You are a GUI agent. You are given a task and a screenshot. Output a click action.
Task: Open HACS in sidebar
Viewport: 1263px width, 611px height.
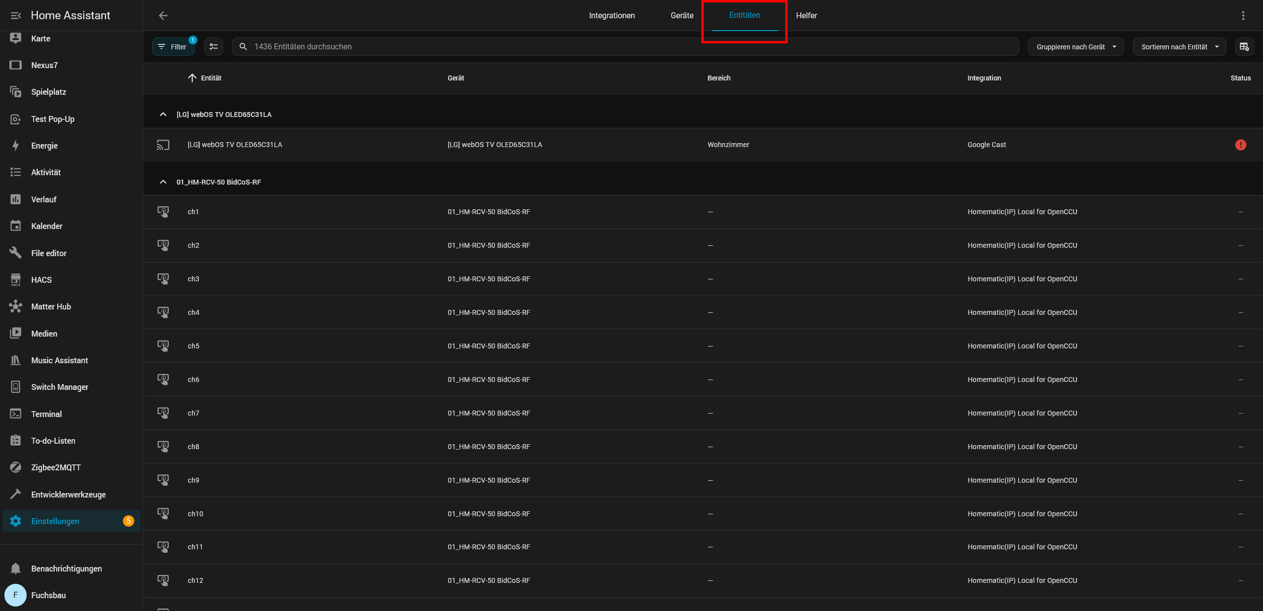coord(41,280)
